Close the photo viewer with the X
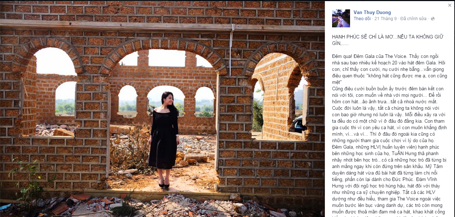 coord(450,5)
